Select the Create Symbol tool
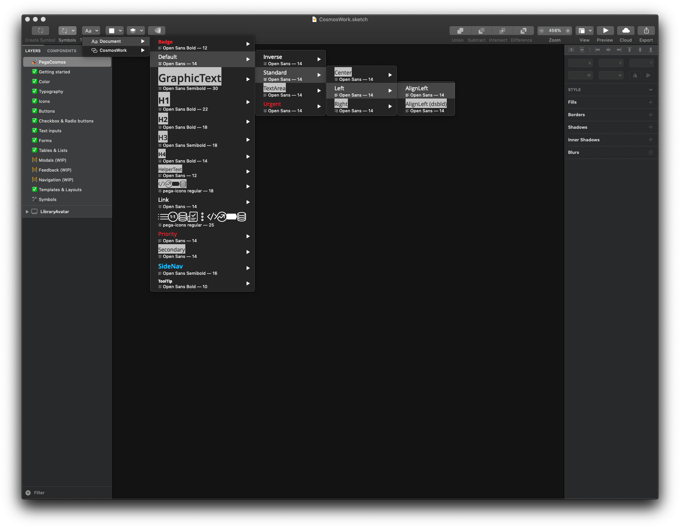The image size is (680, 528). coord(40,30)
